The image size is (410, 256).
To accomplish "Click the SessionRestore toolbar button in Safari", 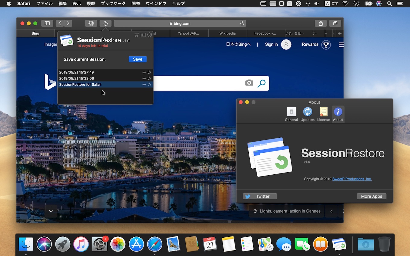I will coord(106,23).
